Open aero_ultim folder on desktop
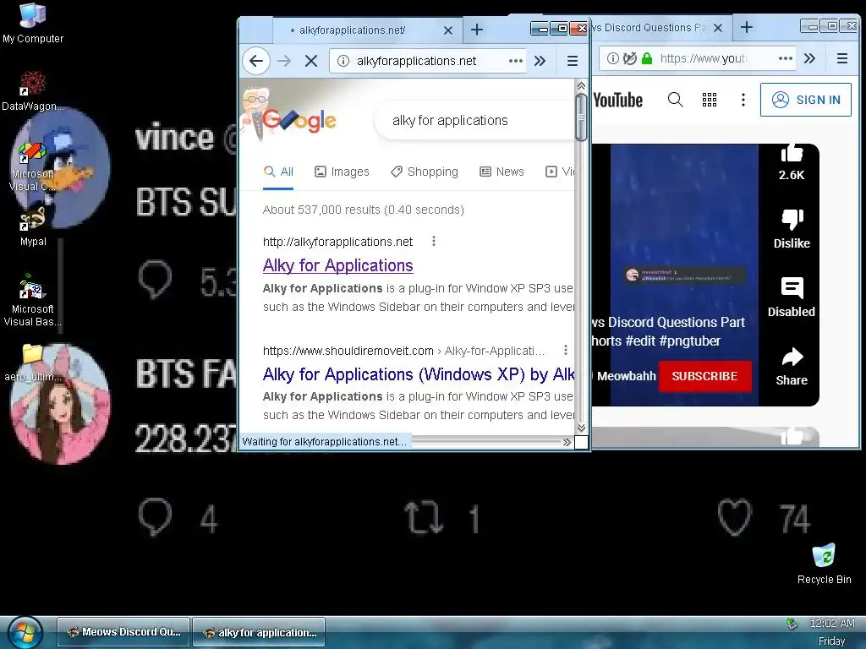Viewport: 866px width, 649px height. coord(33,363)
